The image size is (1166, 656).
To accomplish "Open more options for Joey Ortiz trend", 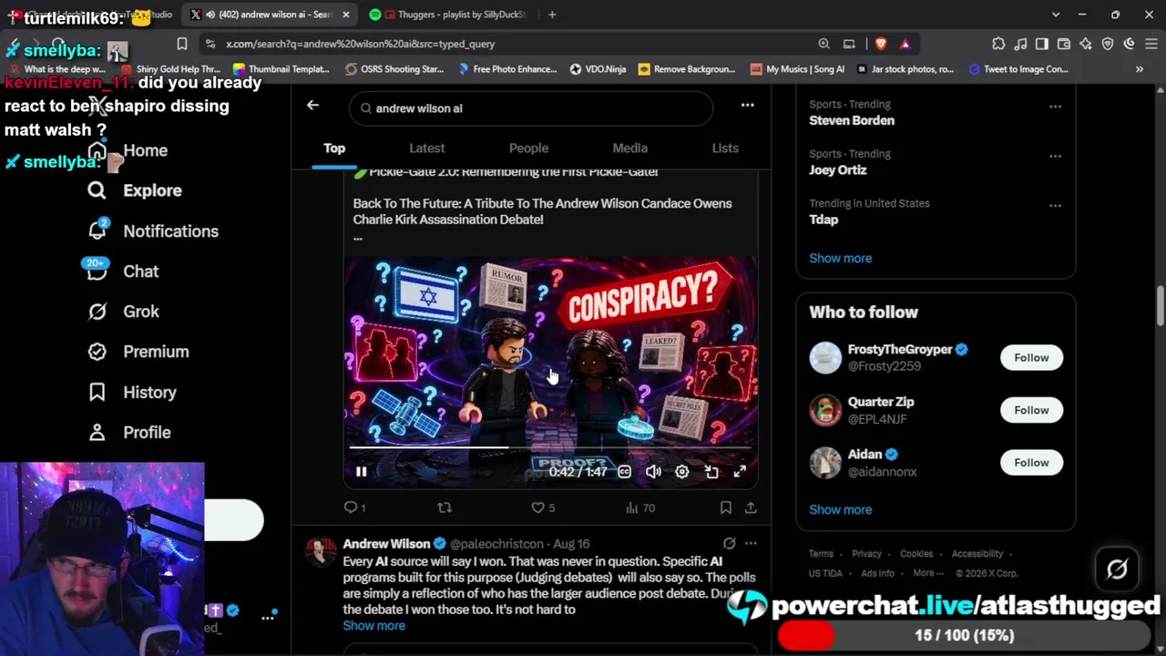I will 1055,156.
